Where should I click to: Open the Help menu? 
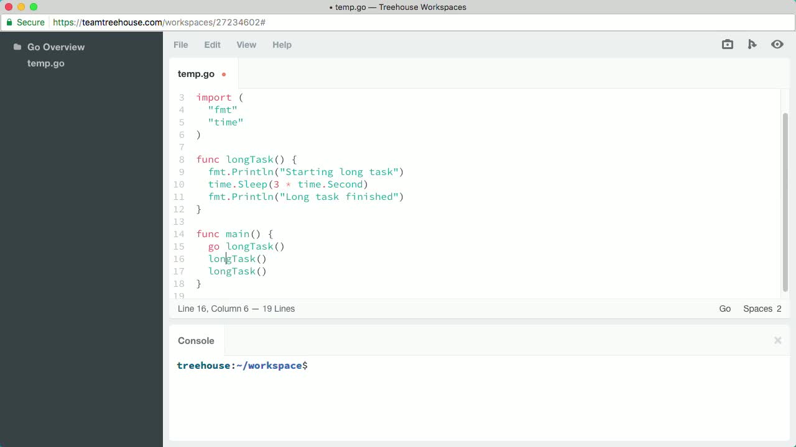click(282, 45)
